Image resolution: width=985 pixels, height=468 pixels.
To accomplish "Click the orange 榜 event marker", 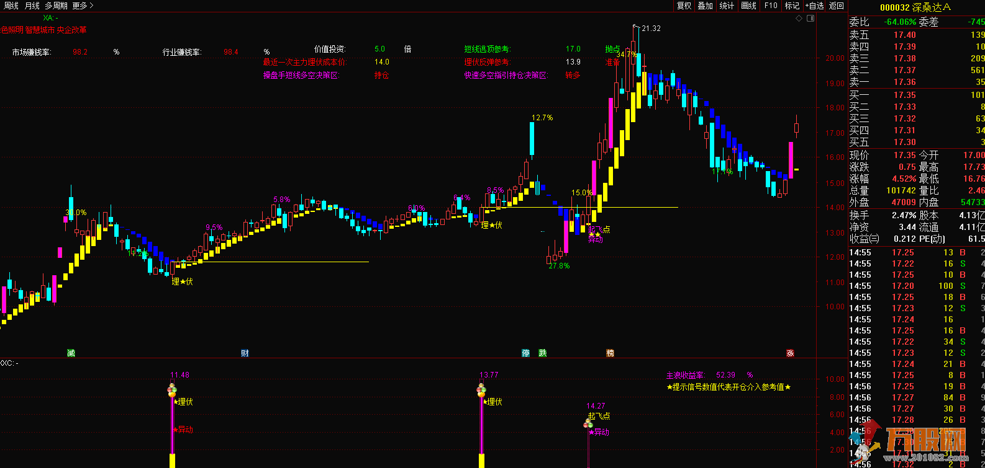I will click(611, 353).
